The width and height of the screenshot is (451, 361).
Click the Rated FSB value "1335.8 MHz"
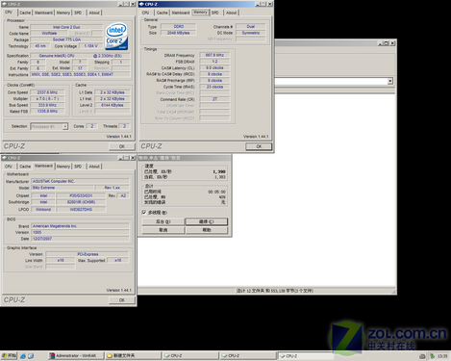(x=47, y=112)
